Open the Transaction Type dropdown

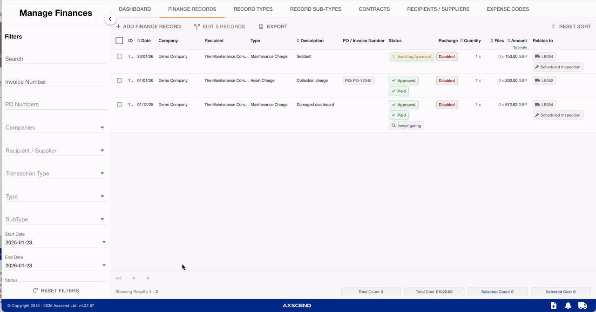click(102, 173)
